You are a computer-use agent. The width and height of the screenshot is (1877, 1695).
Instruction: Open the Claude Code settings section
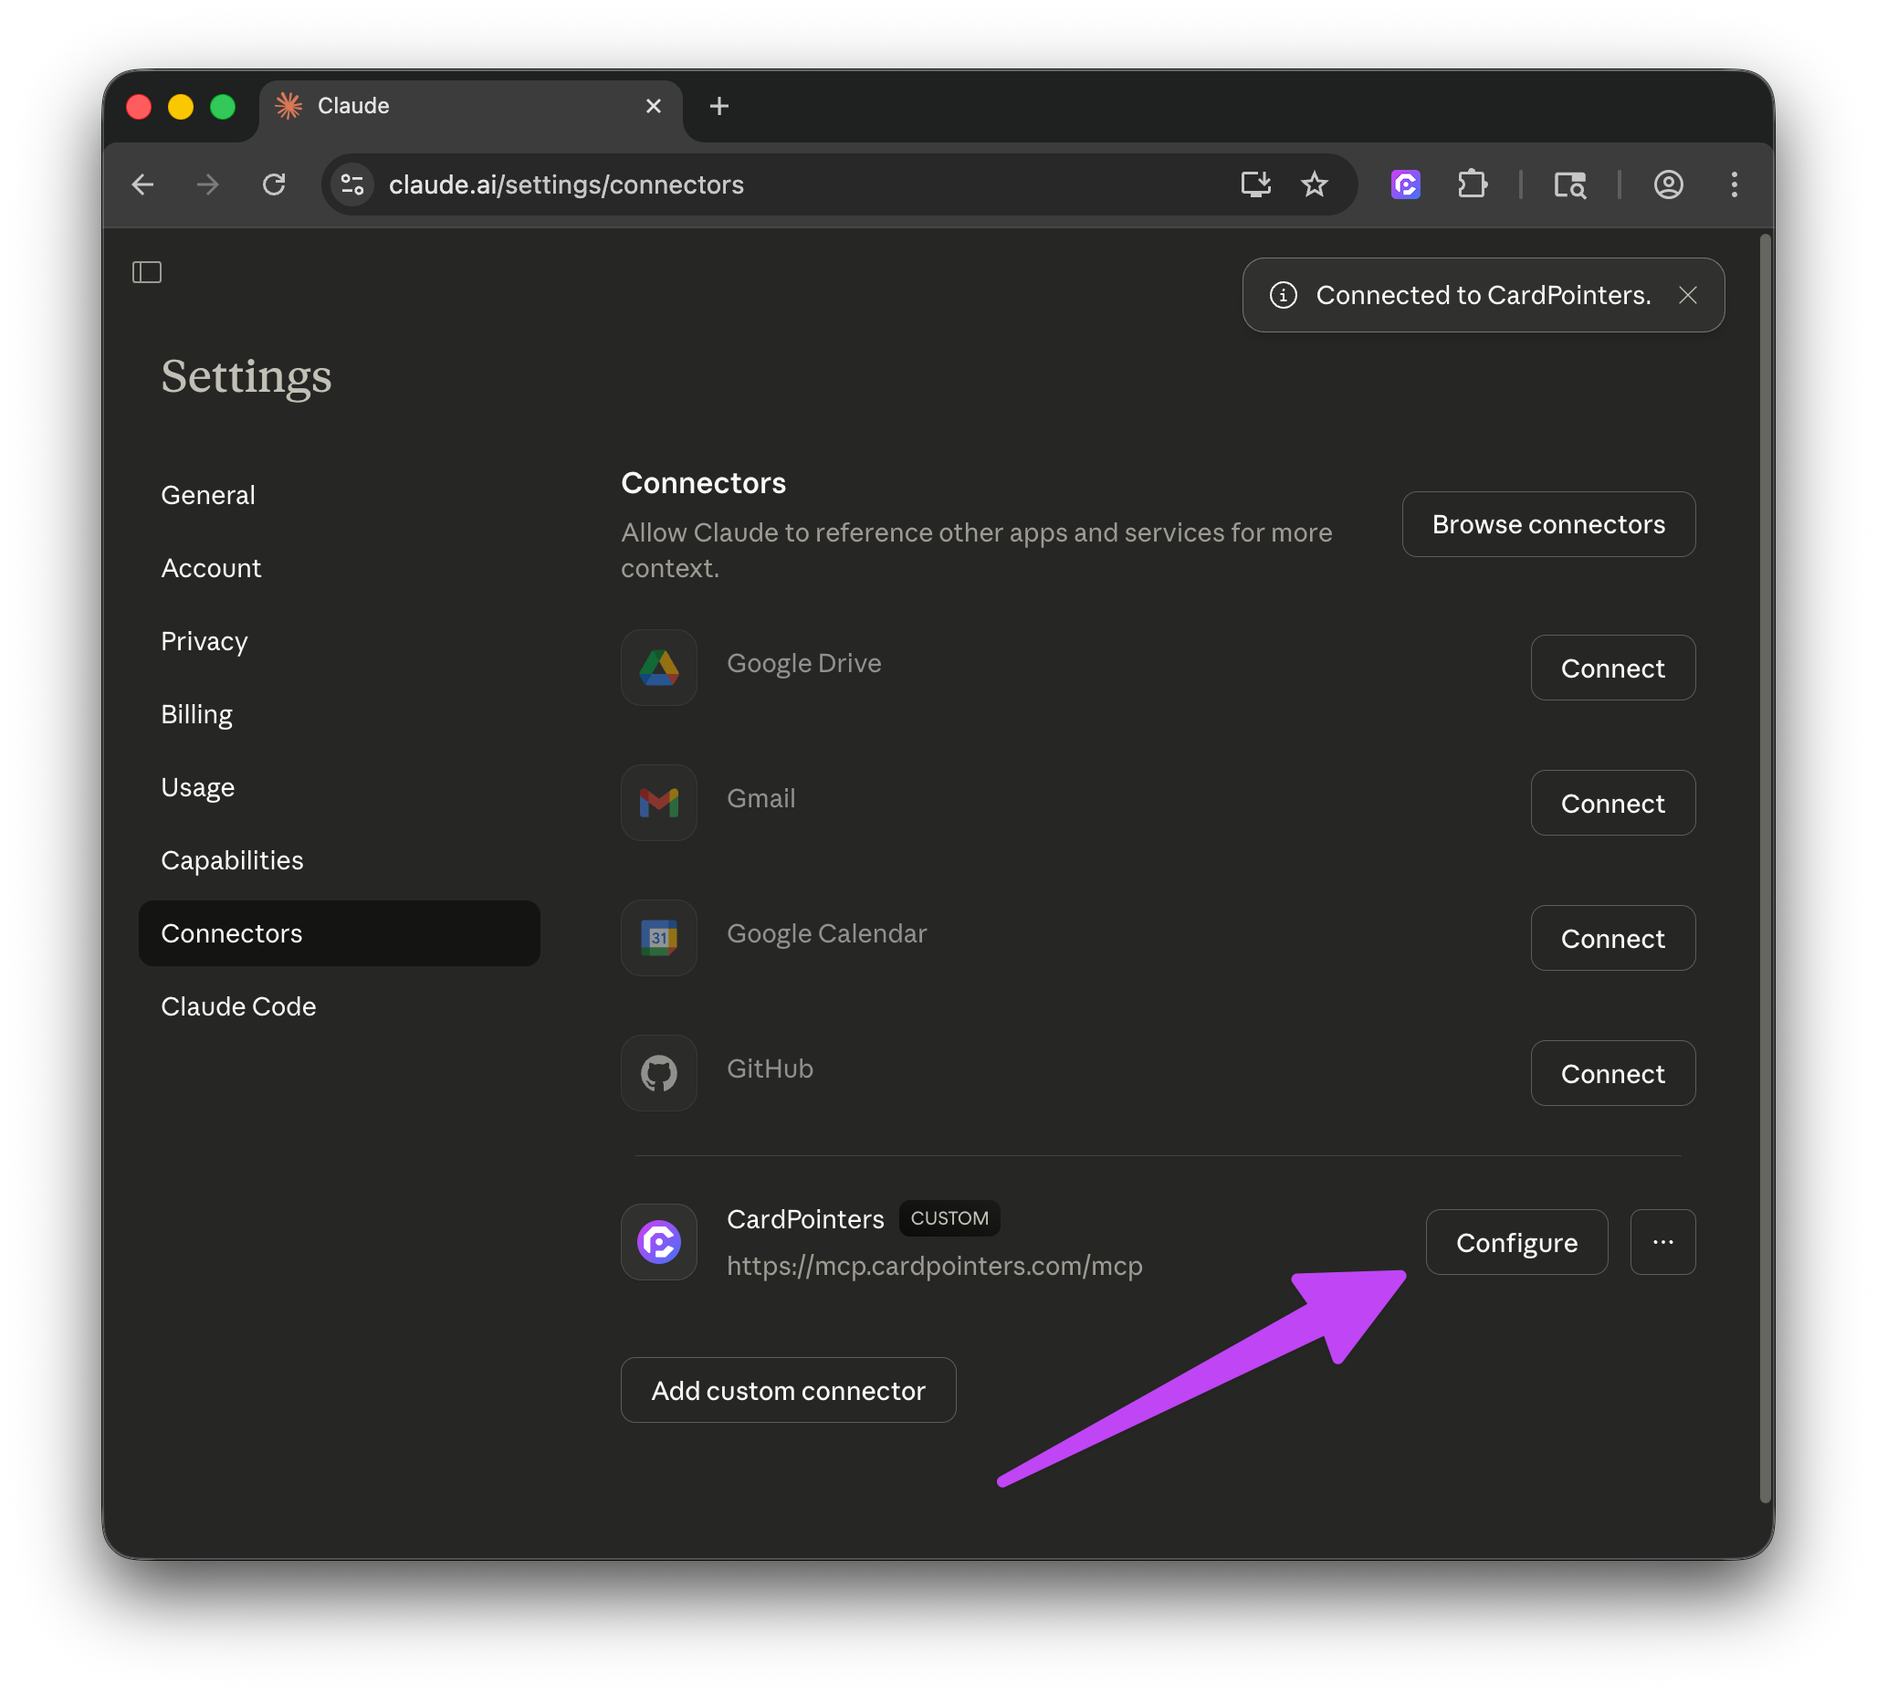[238, 1006]
